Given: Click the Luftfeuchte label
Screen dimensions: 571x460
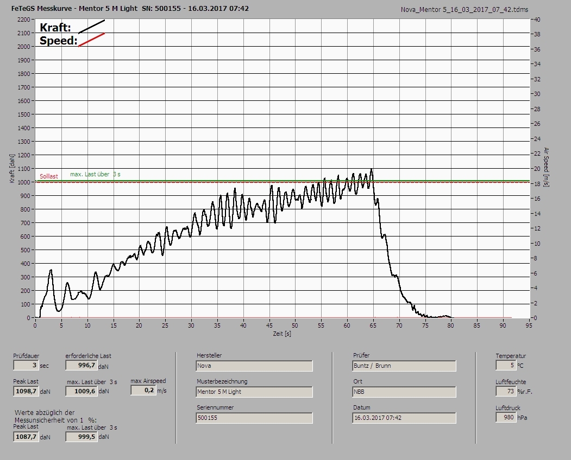Looking at the screenshot, I should coord(511,382).
